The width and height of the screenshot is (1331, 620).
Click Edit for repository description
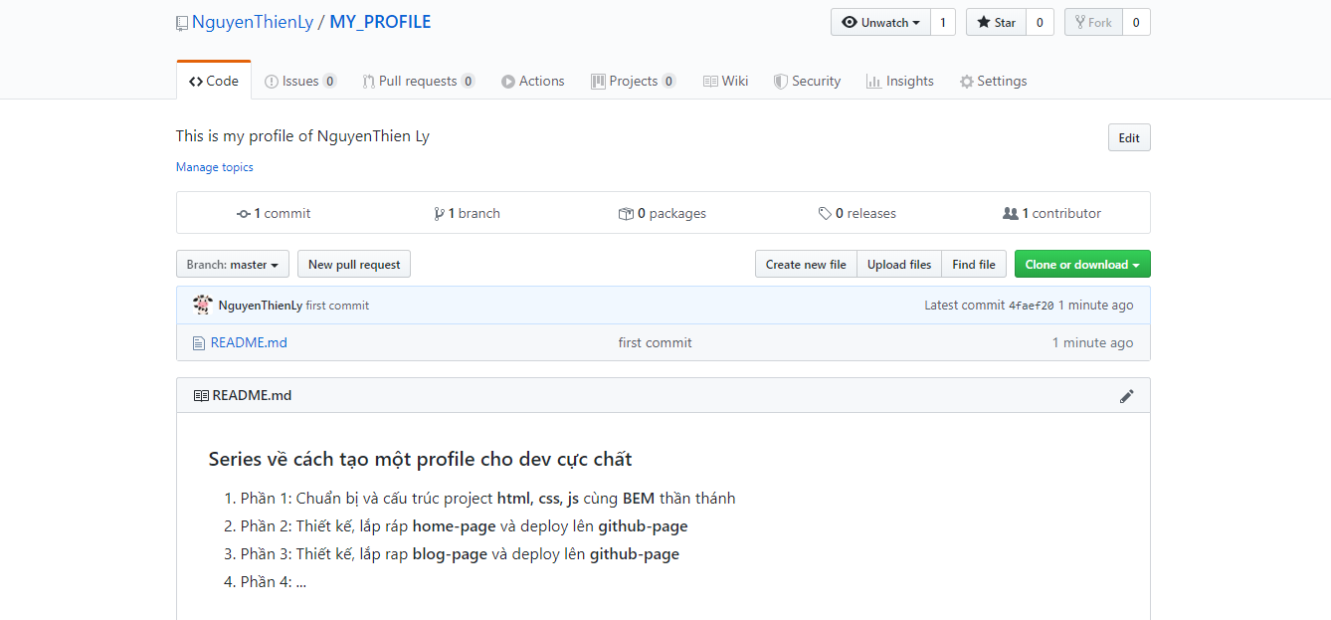(x=1129, y=137)
